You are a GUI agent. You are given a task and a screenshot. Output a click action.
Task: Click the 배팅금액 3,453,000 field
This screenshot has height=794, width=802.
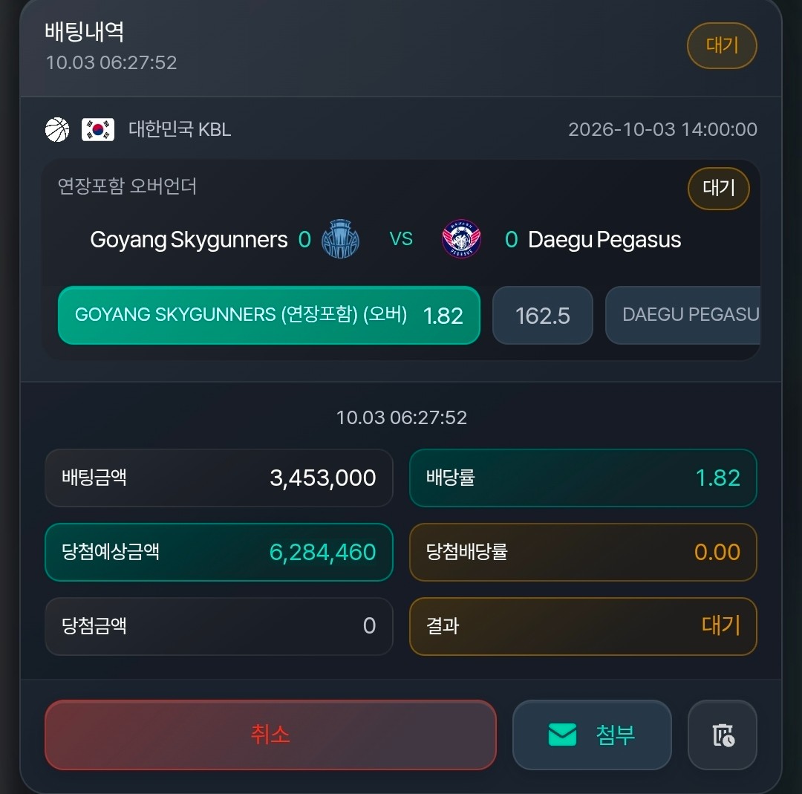[x=219, y=478]
